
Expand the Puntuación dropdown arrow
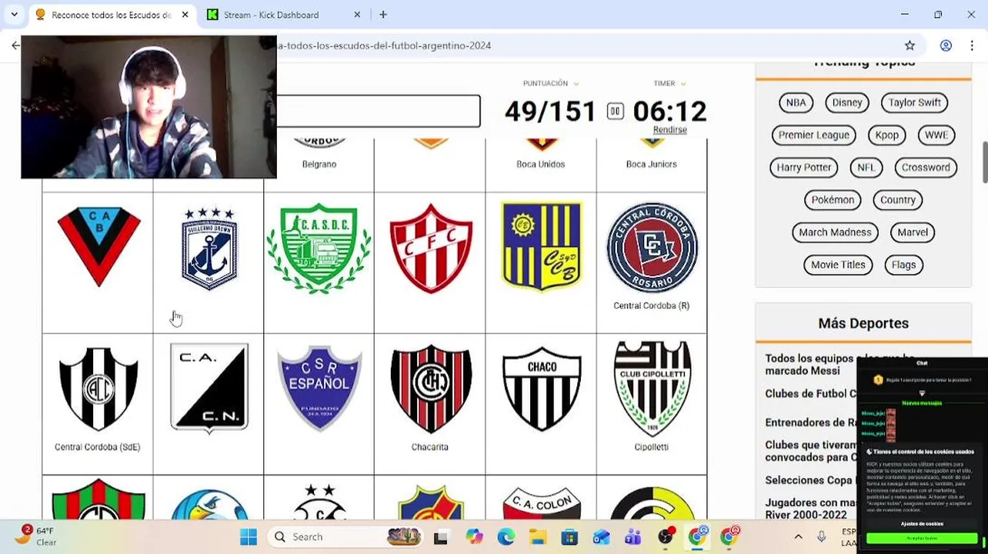pyautogui.click(x=576, y=84)
